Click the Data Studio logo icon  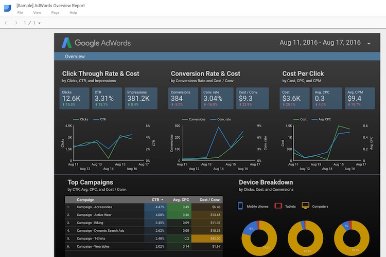click(x=7, y=8)
